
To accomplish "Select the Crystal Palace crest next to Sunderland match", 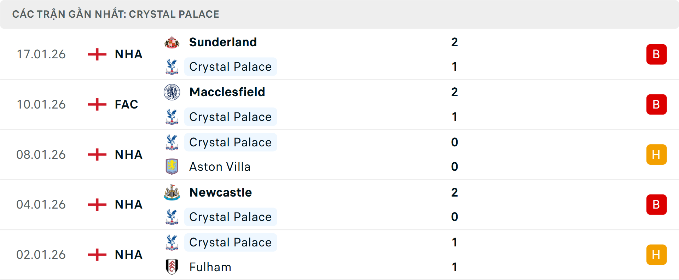I will (x=172, y=66).
